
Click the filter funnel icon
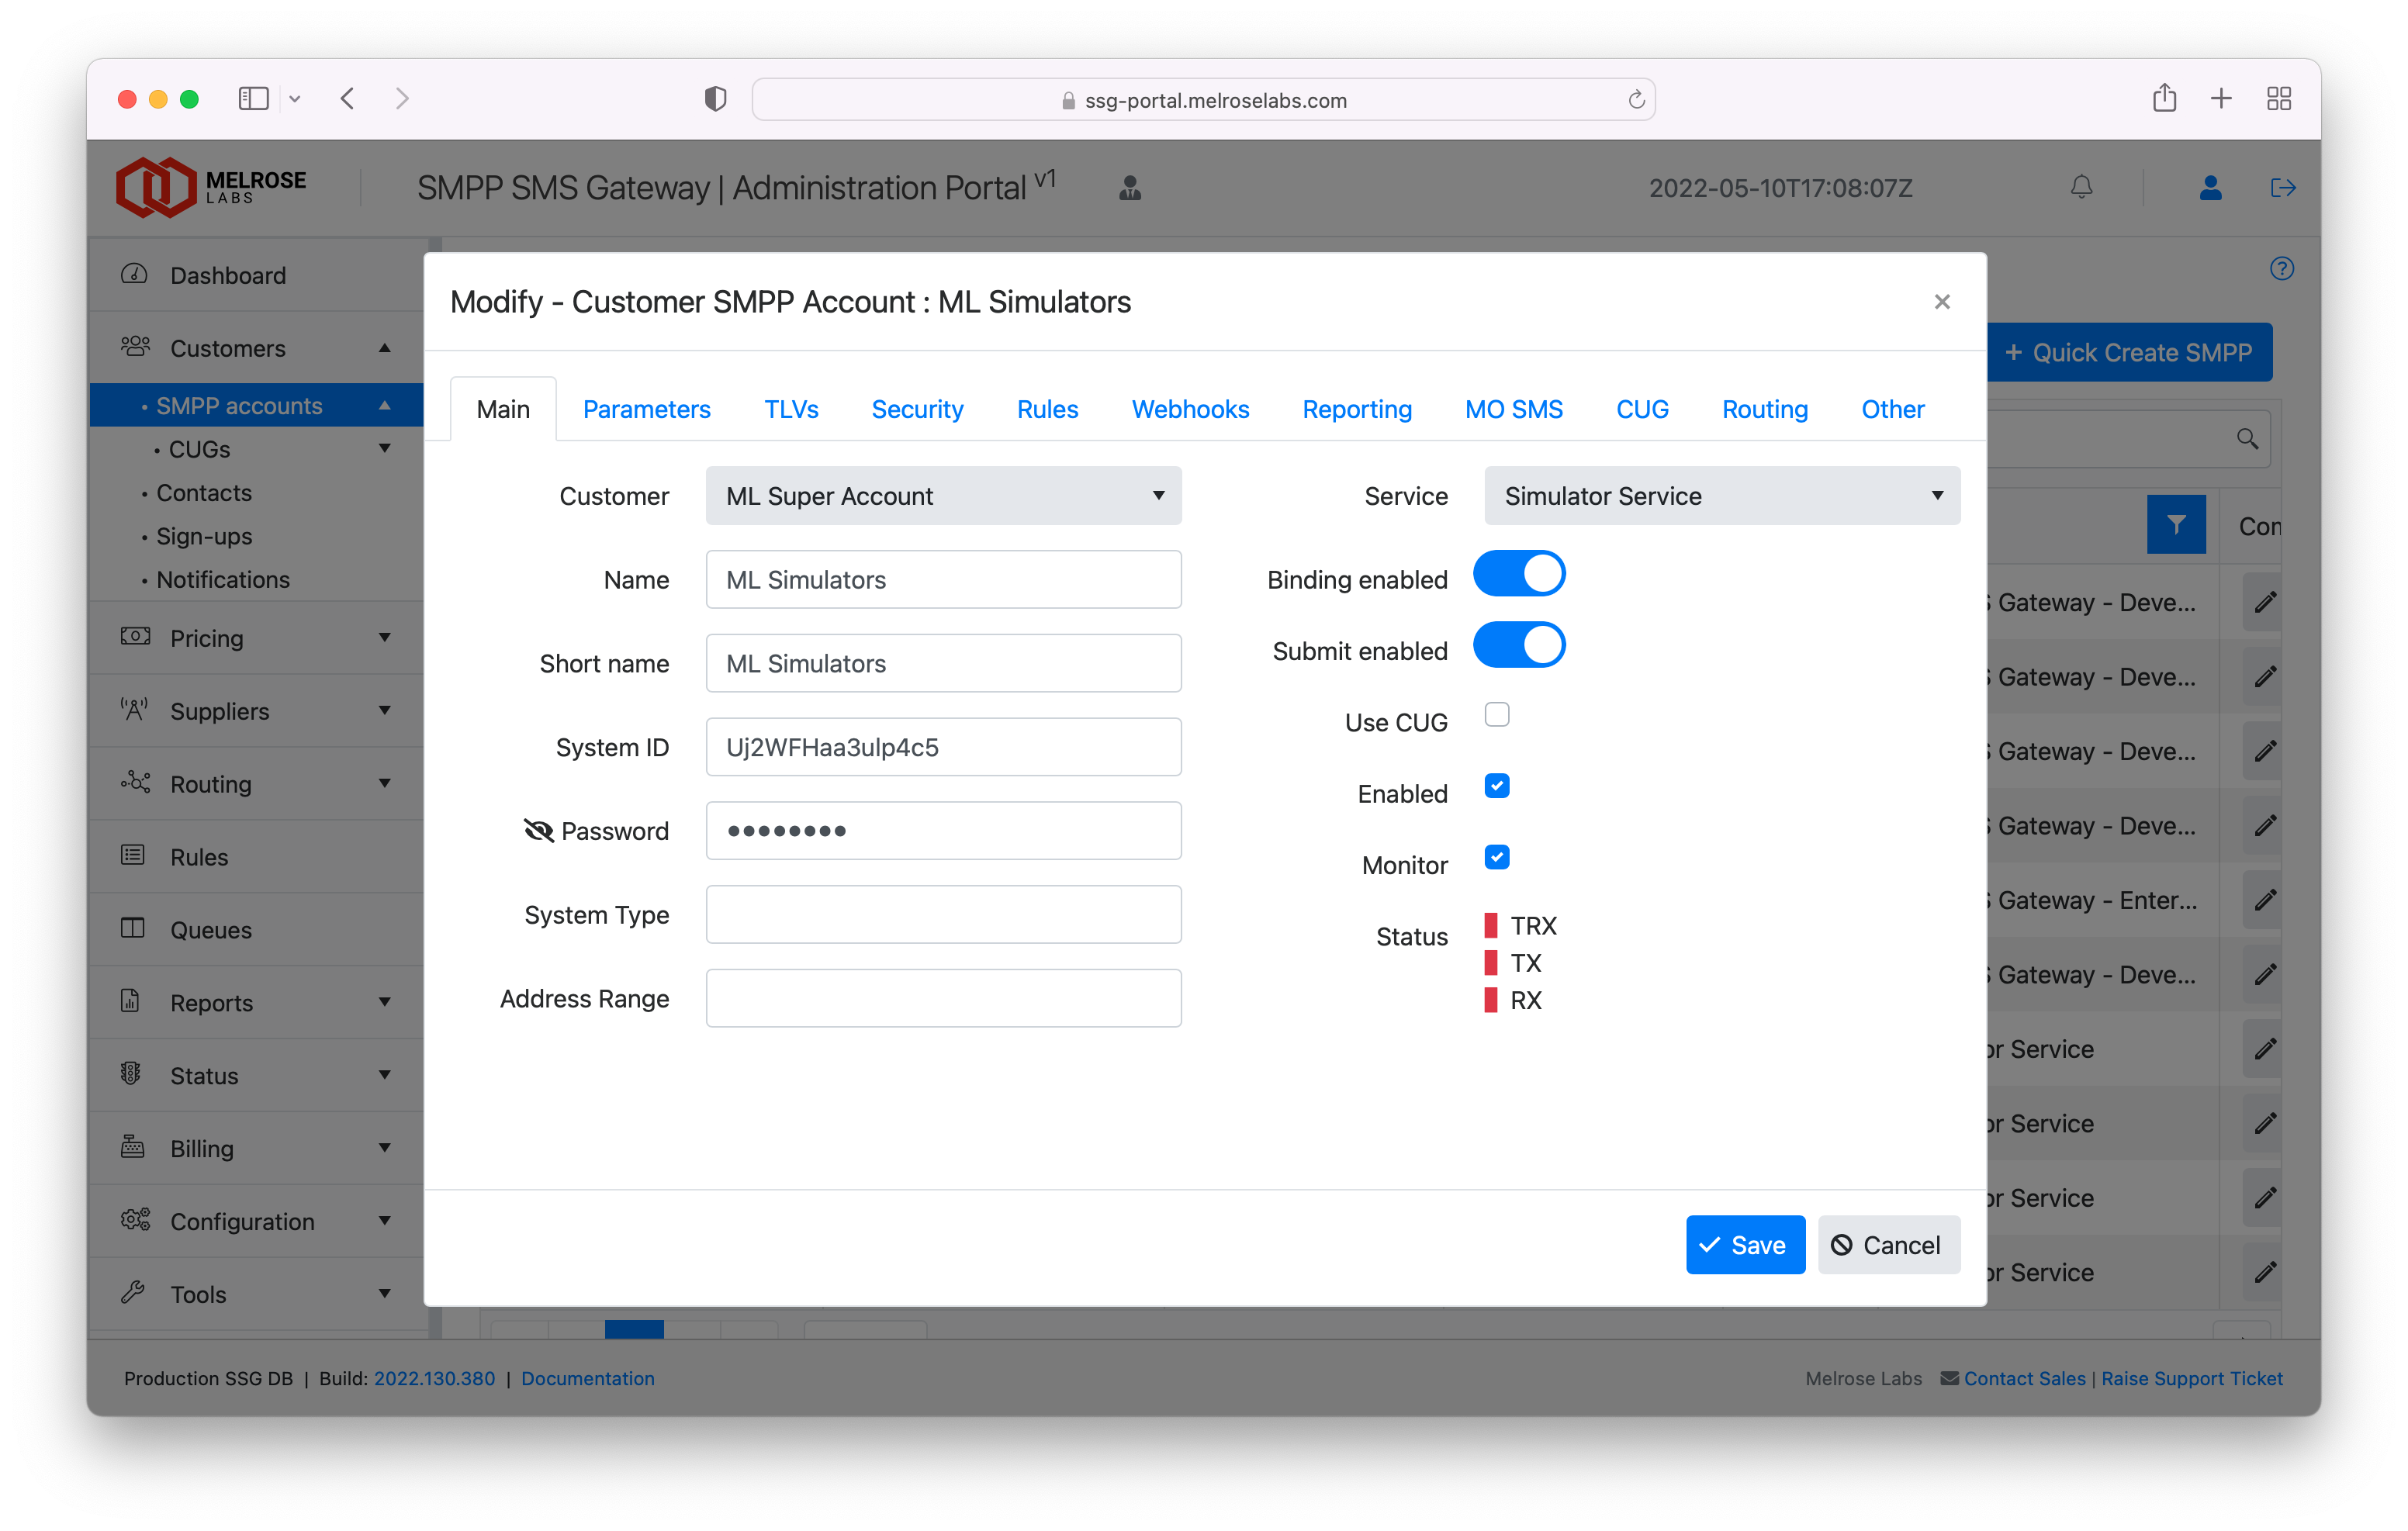pos(2175,525)
